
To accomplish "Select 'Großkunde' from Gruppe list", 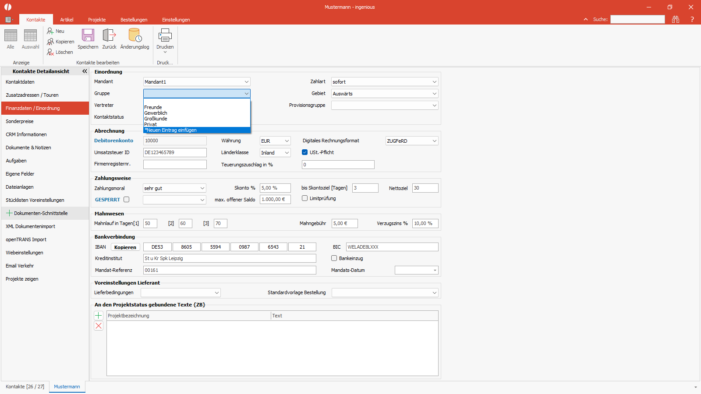I will (156, 119).
